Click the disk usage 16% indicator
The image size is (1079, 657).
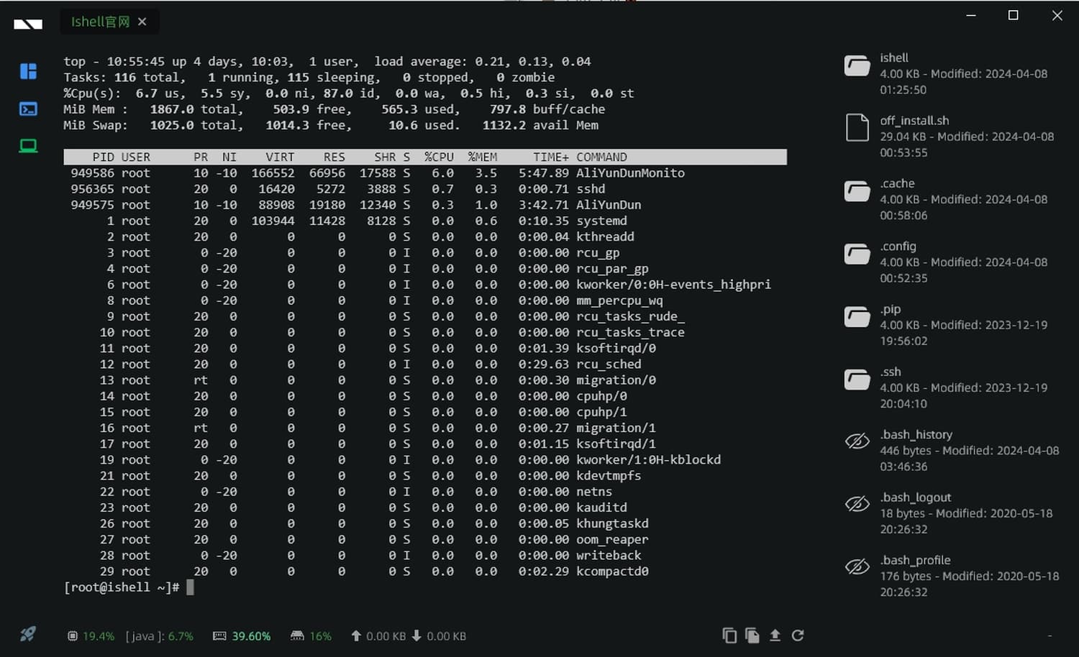311,636
